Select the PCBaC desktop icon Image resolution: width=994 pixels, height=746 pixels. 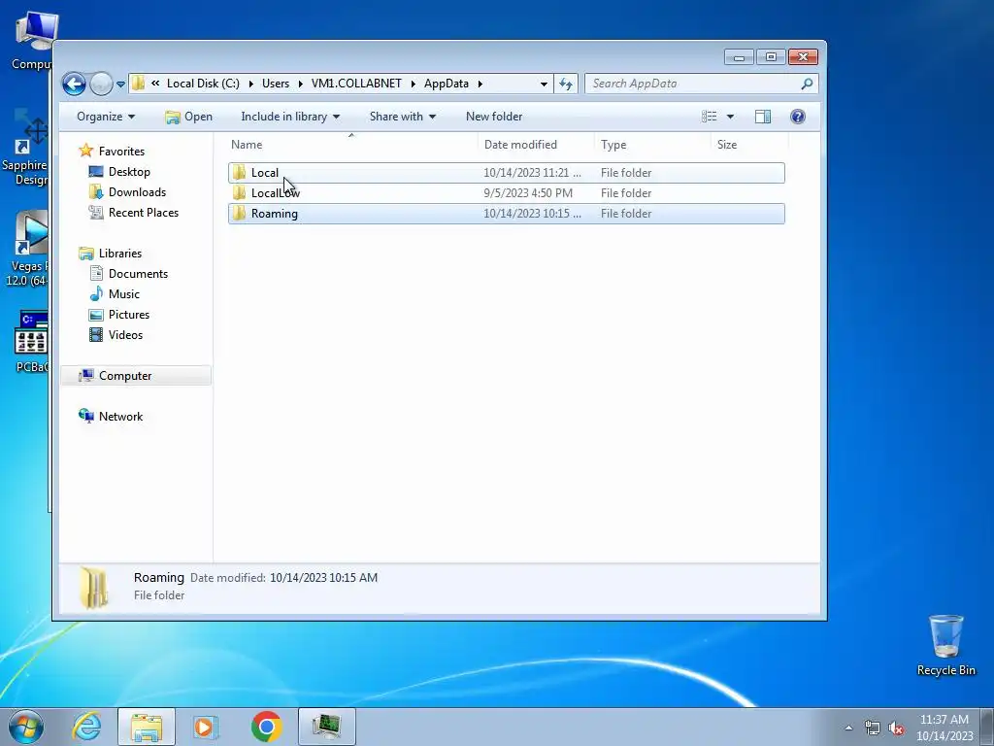[30, 341]
